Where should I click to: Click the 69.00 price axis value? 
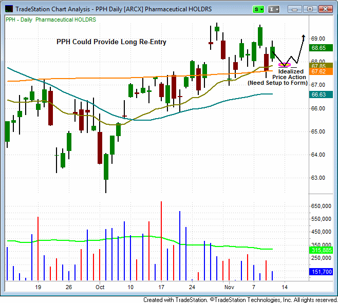click(318, 39)
